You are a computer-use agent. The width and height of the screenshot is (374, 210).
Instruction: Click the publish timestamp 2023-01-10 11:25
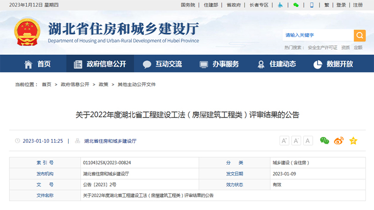coord(43,141)
